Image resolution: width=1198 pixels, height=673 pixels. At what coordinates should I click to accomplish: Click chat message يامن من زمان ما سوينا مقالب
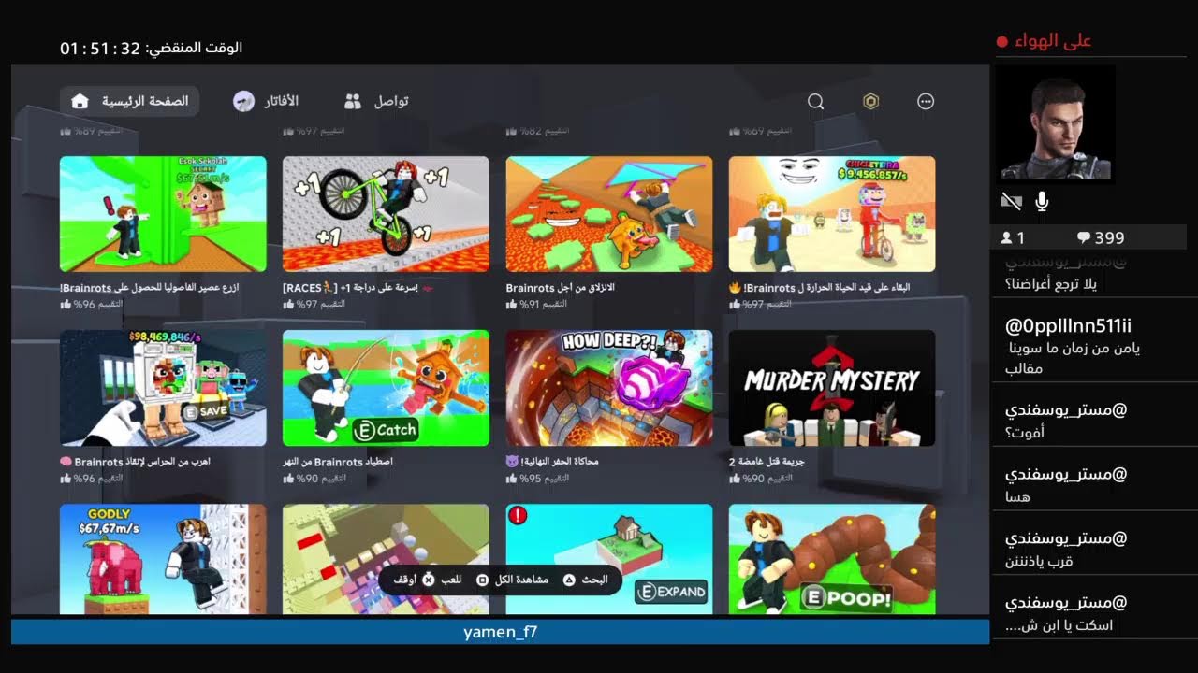click(1075, 358)
